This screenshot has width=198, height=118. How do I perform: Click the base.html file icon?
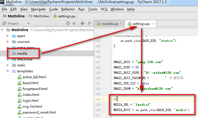pyautogui.click(x=20, y=83)
